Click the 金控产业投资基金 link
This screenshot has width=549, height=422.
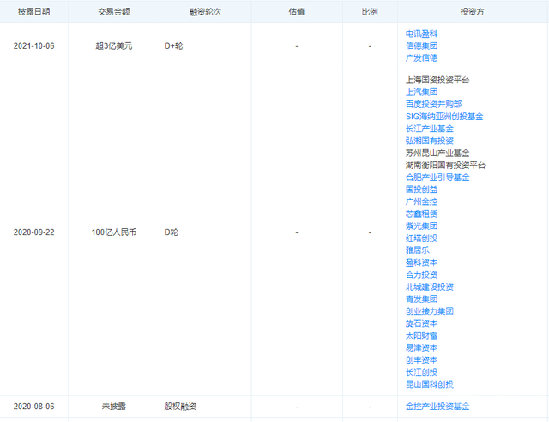437,407
